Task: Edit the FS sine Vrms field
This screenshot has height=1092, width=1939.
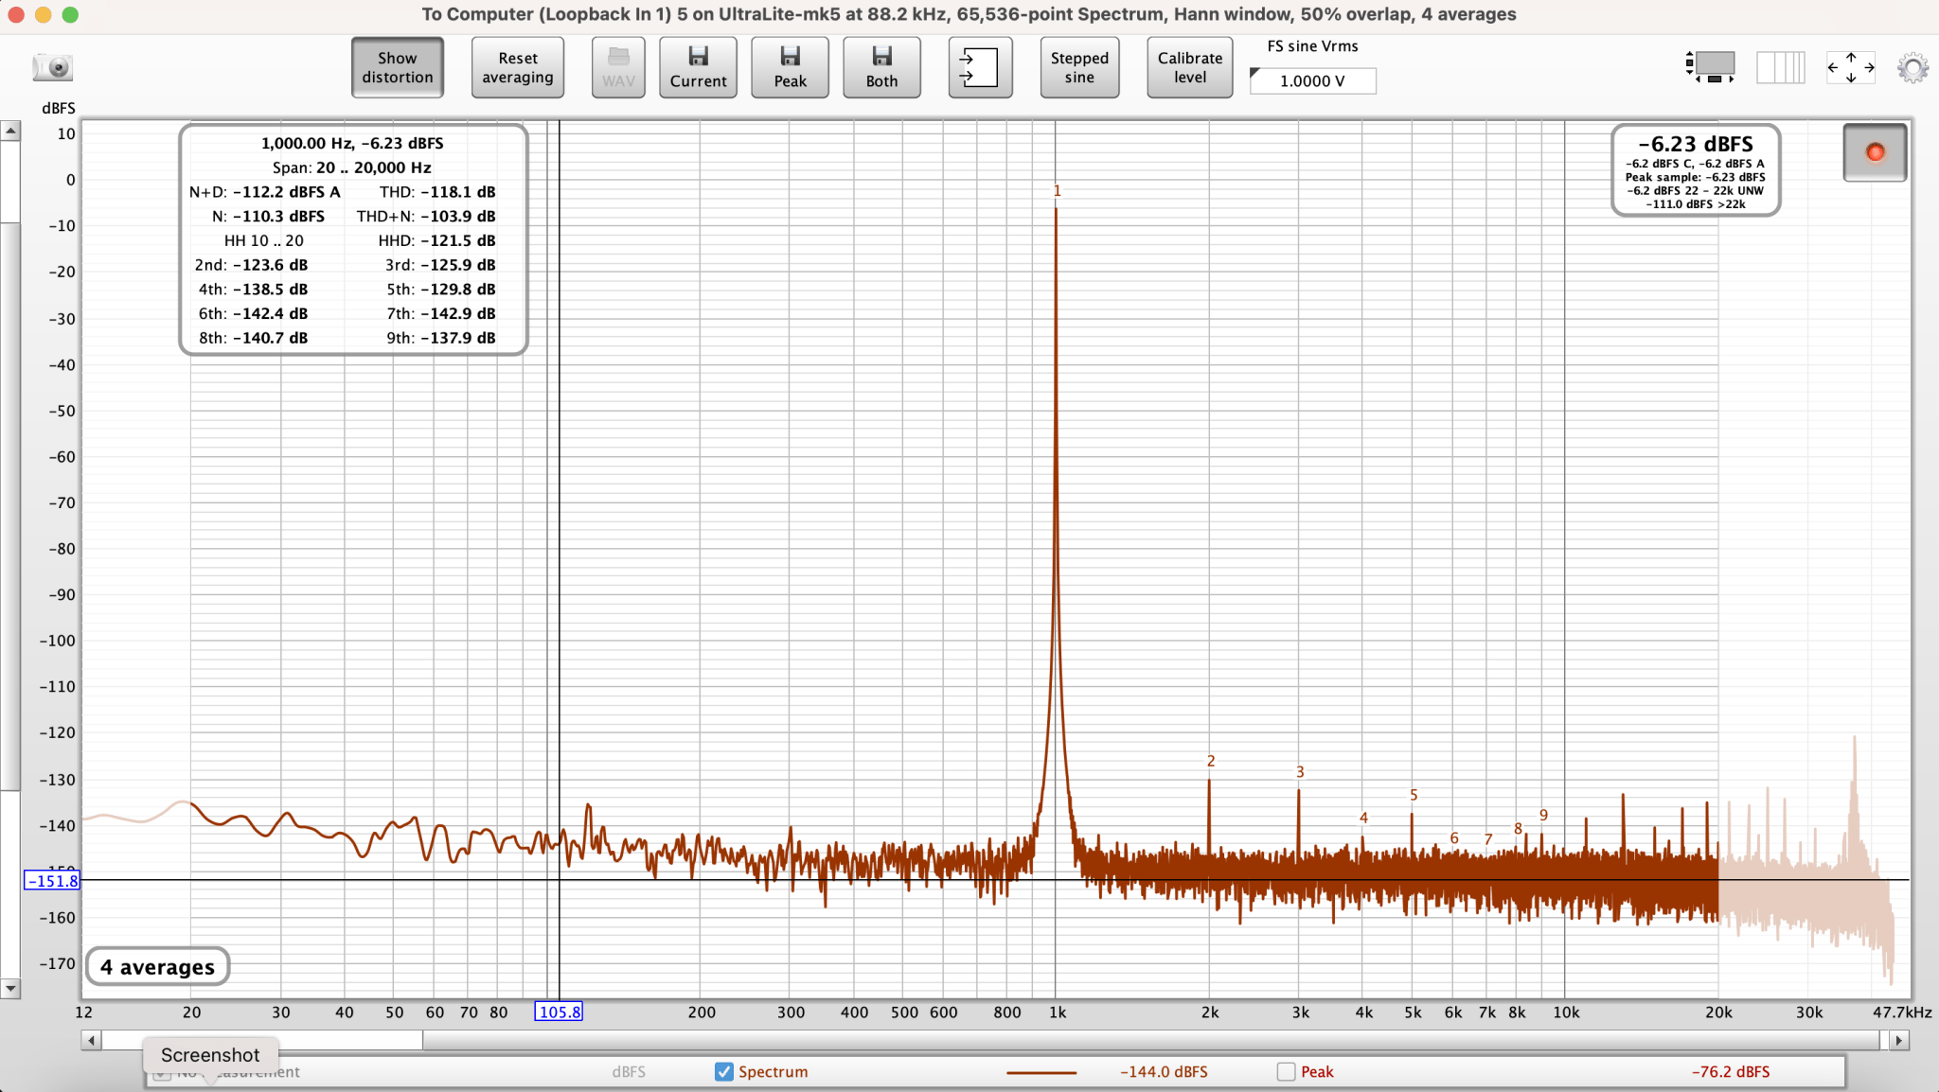Action: click(x=1312, y=81)
